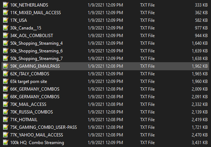This screenshot has width=211, height=147.
Task: Click the 50k_Shopping_Streaming_4 file name
Action: point(36,43)
